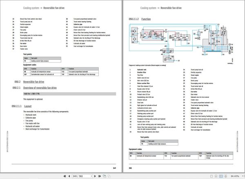Click 'Equipment codes' heading on right page
The height and width of the screenshot is (179, 245).
tap(135, 149)
